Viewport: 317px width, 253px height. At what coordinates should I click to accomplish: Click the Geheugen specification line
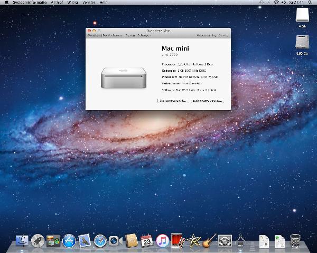[184, 71]
